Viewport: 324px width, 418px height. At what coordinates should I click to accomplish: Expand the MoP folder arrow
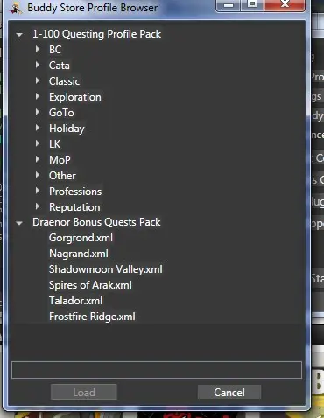[x=38, y=159]
